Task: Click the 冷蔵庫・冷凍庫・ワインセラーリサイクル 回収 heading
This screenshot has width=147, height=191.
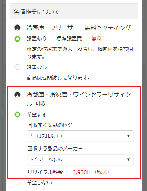Action: [x=79, y=99]
